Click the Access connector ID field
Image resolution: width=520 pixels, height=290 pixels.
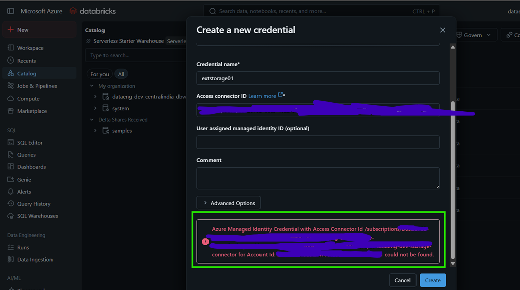tap(318, 110)
